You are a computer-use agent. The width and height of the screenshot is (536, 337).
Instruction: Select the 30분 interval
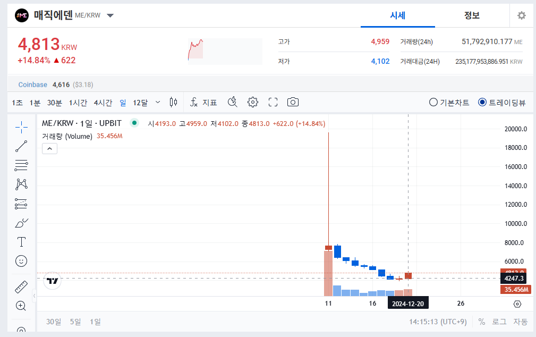pos(55,103)
